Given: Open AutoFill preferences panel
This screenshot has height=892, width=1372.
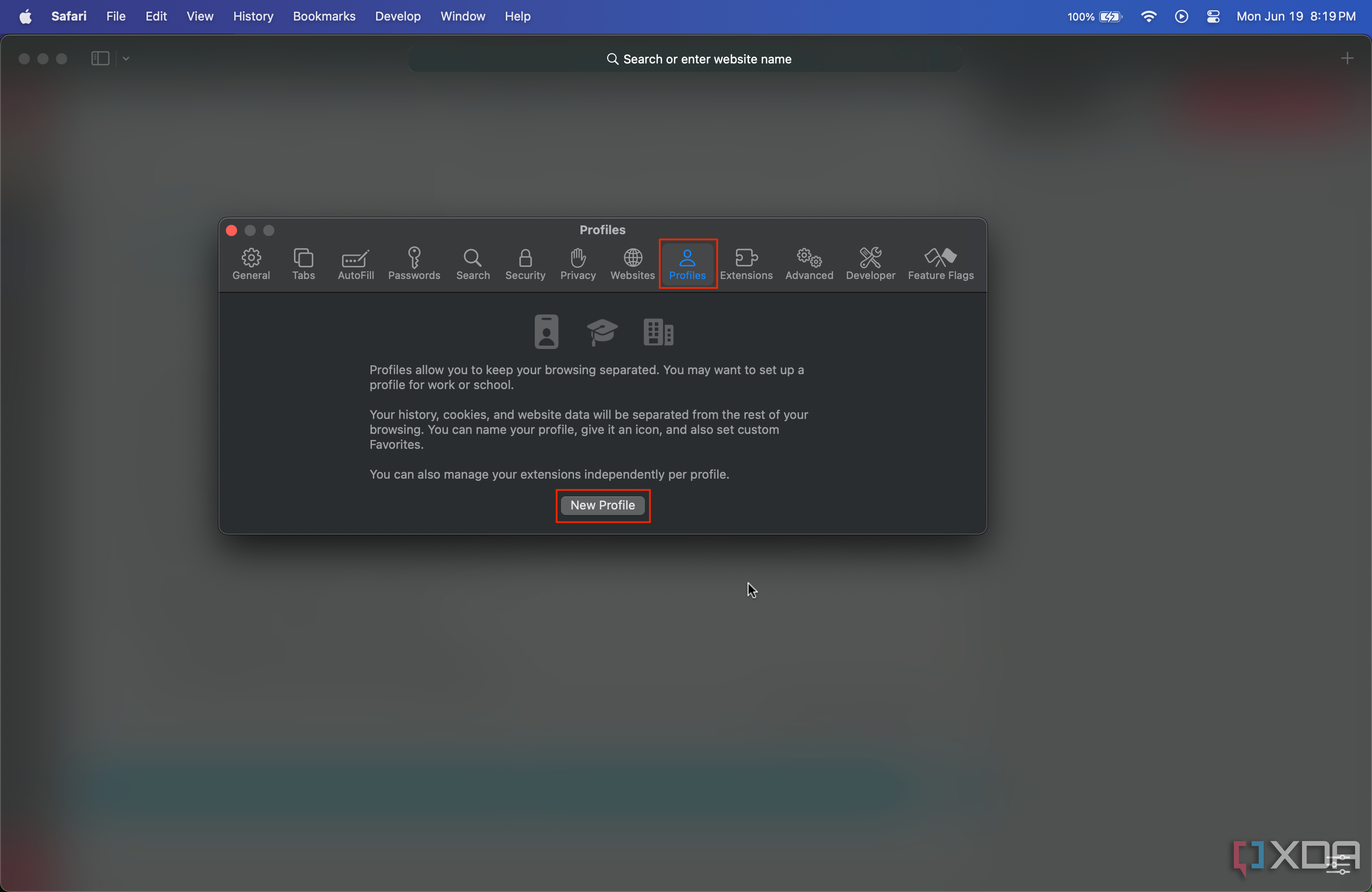Looking at the screenshot, I should tap(356, 263).
